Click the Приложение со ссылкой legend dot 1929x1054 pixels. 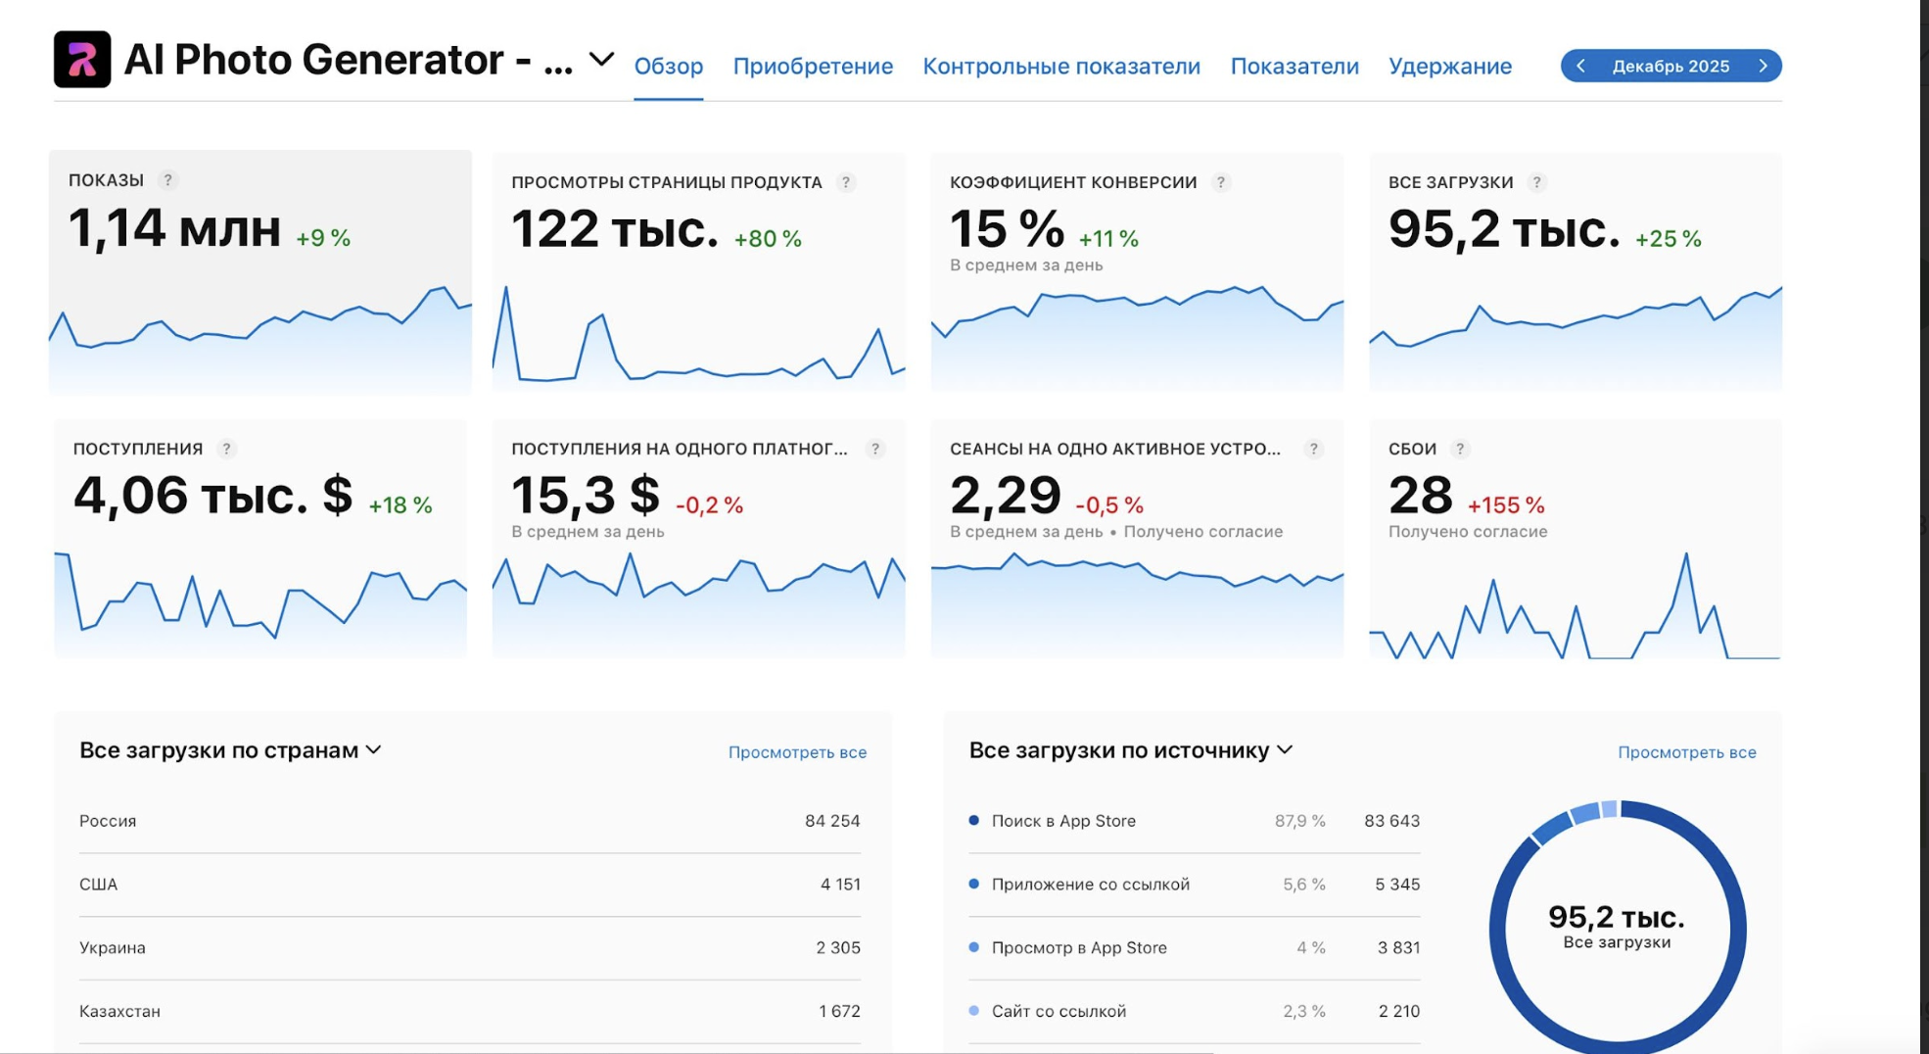[x=973, y=884]
